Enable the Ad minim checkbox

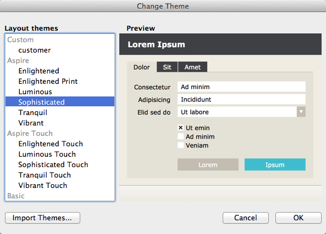click(180, 136)
